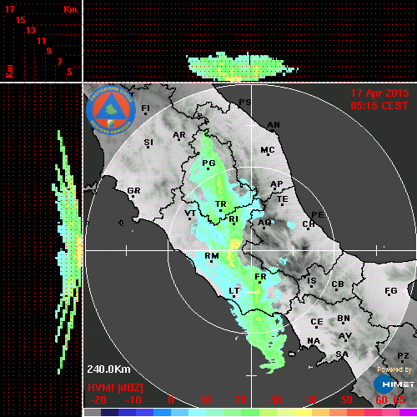
Task: Click the 240.0Km range label
Action: point(108,369)
